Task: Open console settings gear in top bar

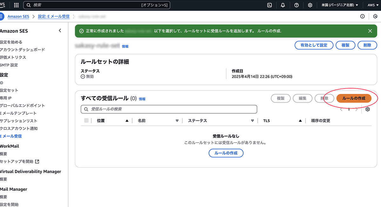Action: tap(310, 5)
